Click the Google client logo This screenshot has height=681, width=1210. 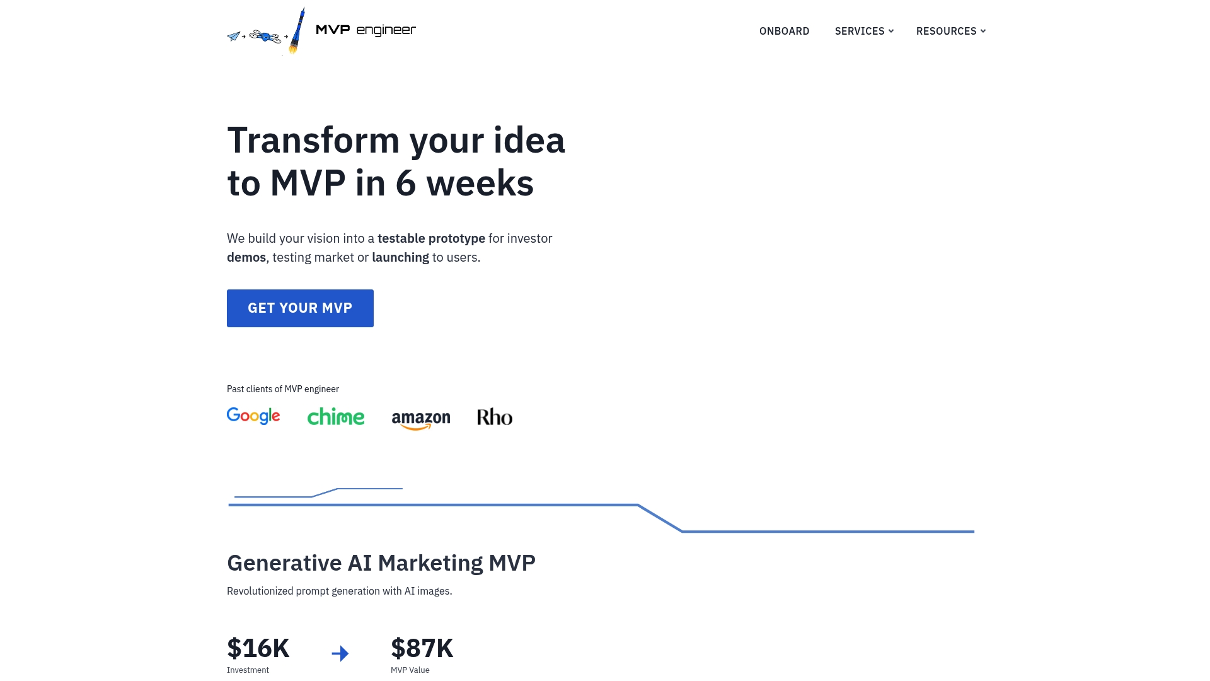pos(253,416)
